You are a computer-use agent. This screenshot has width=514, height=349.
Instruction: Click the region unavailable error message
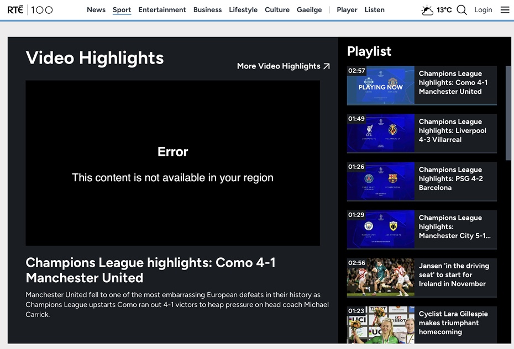pyautogui.click(x=172, y=177)
